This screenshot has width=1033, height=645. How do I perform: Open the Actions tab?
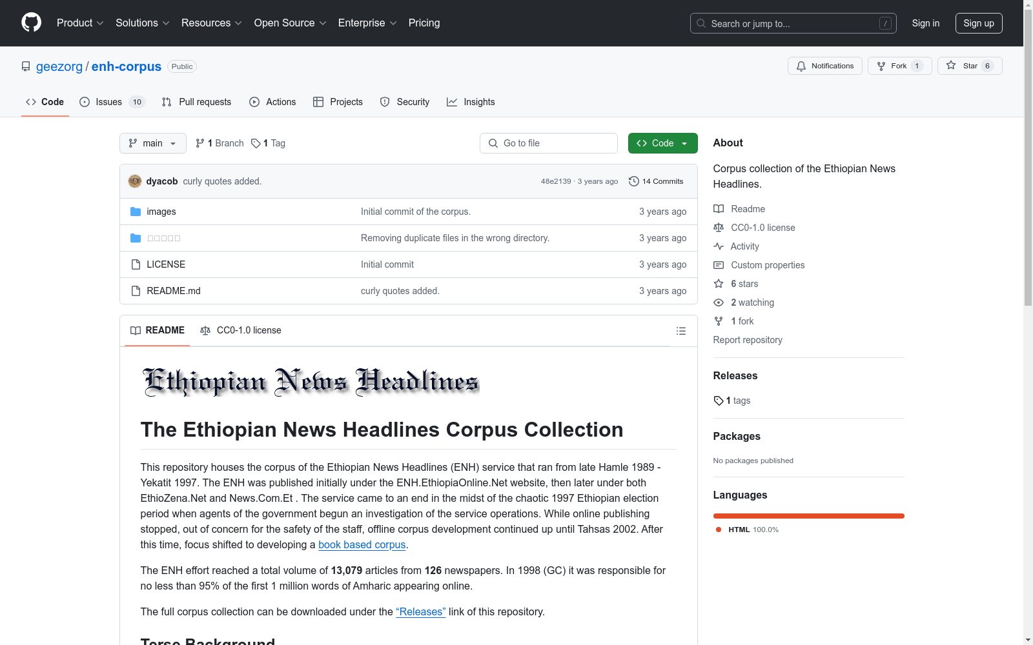(272, 102)
